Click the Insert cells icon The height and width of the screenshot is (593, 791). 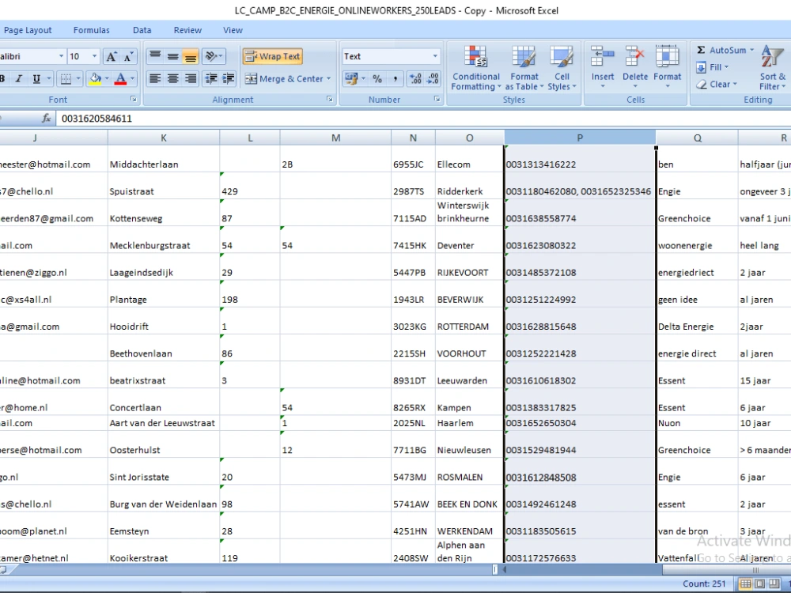602,56
